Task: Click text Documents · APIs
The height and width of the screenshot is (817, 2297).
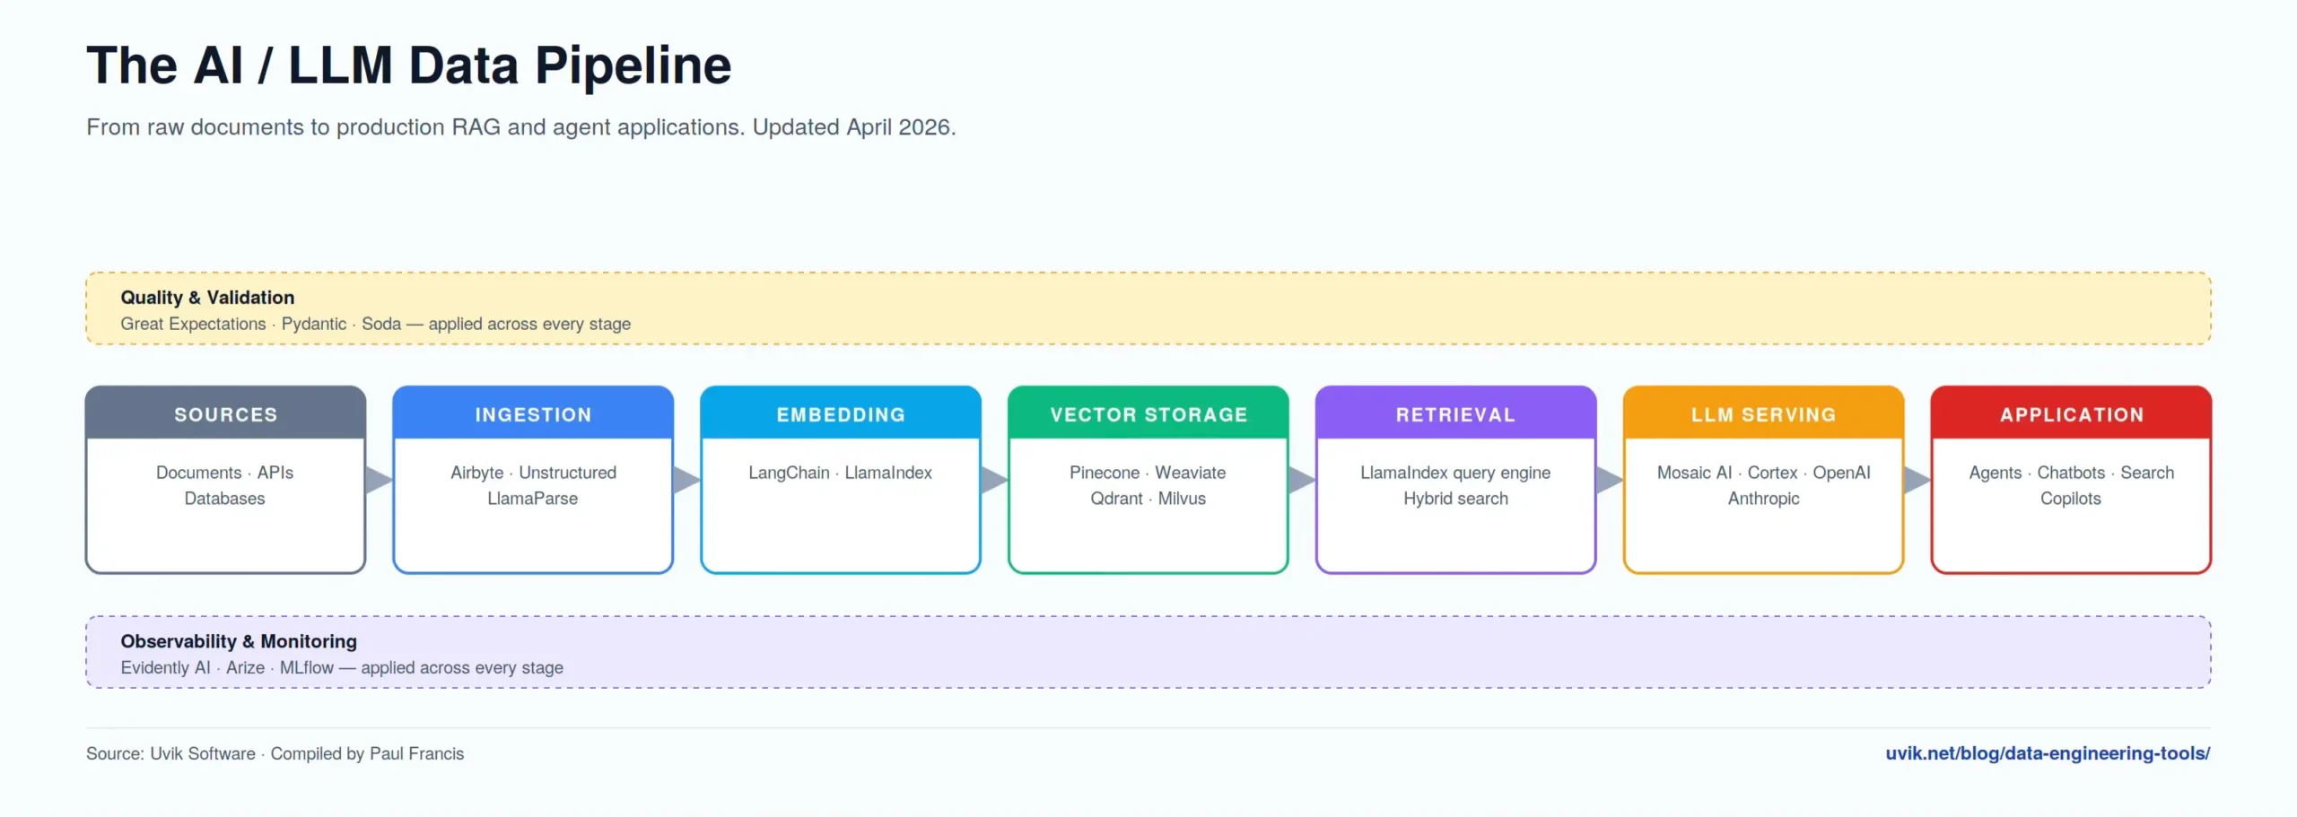Action: [224, 473]
